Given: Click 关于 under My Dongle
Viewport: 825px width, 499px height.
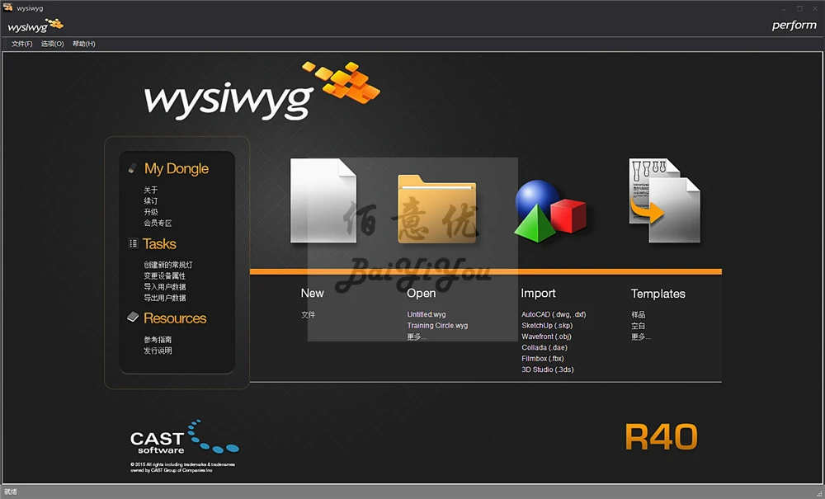Looking at the screenshot, I should (150, 190).
